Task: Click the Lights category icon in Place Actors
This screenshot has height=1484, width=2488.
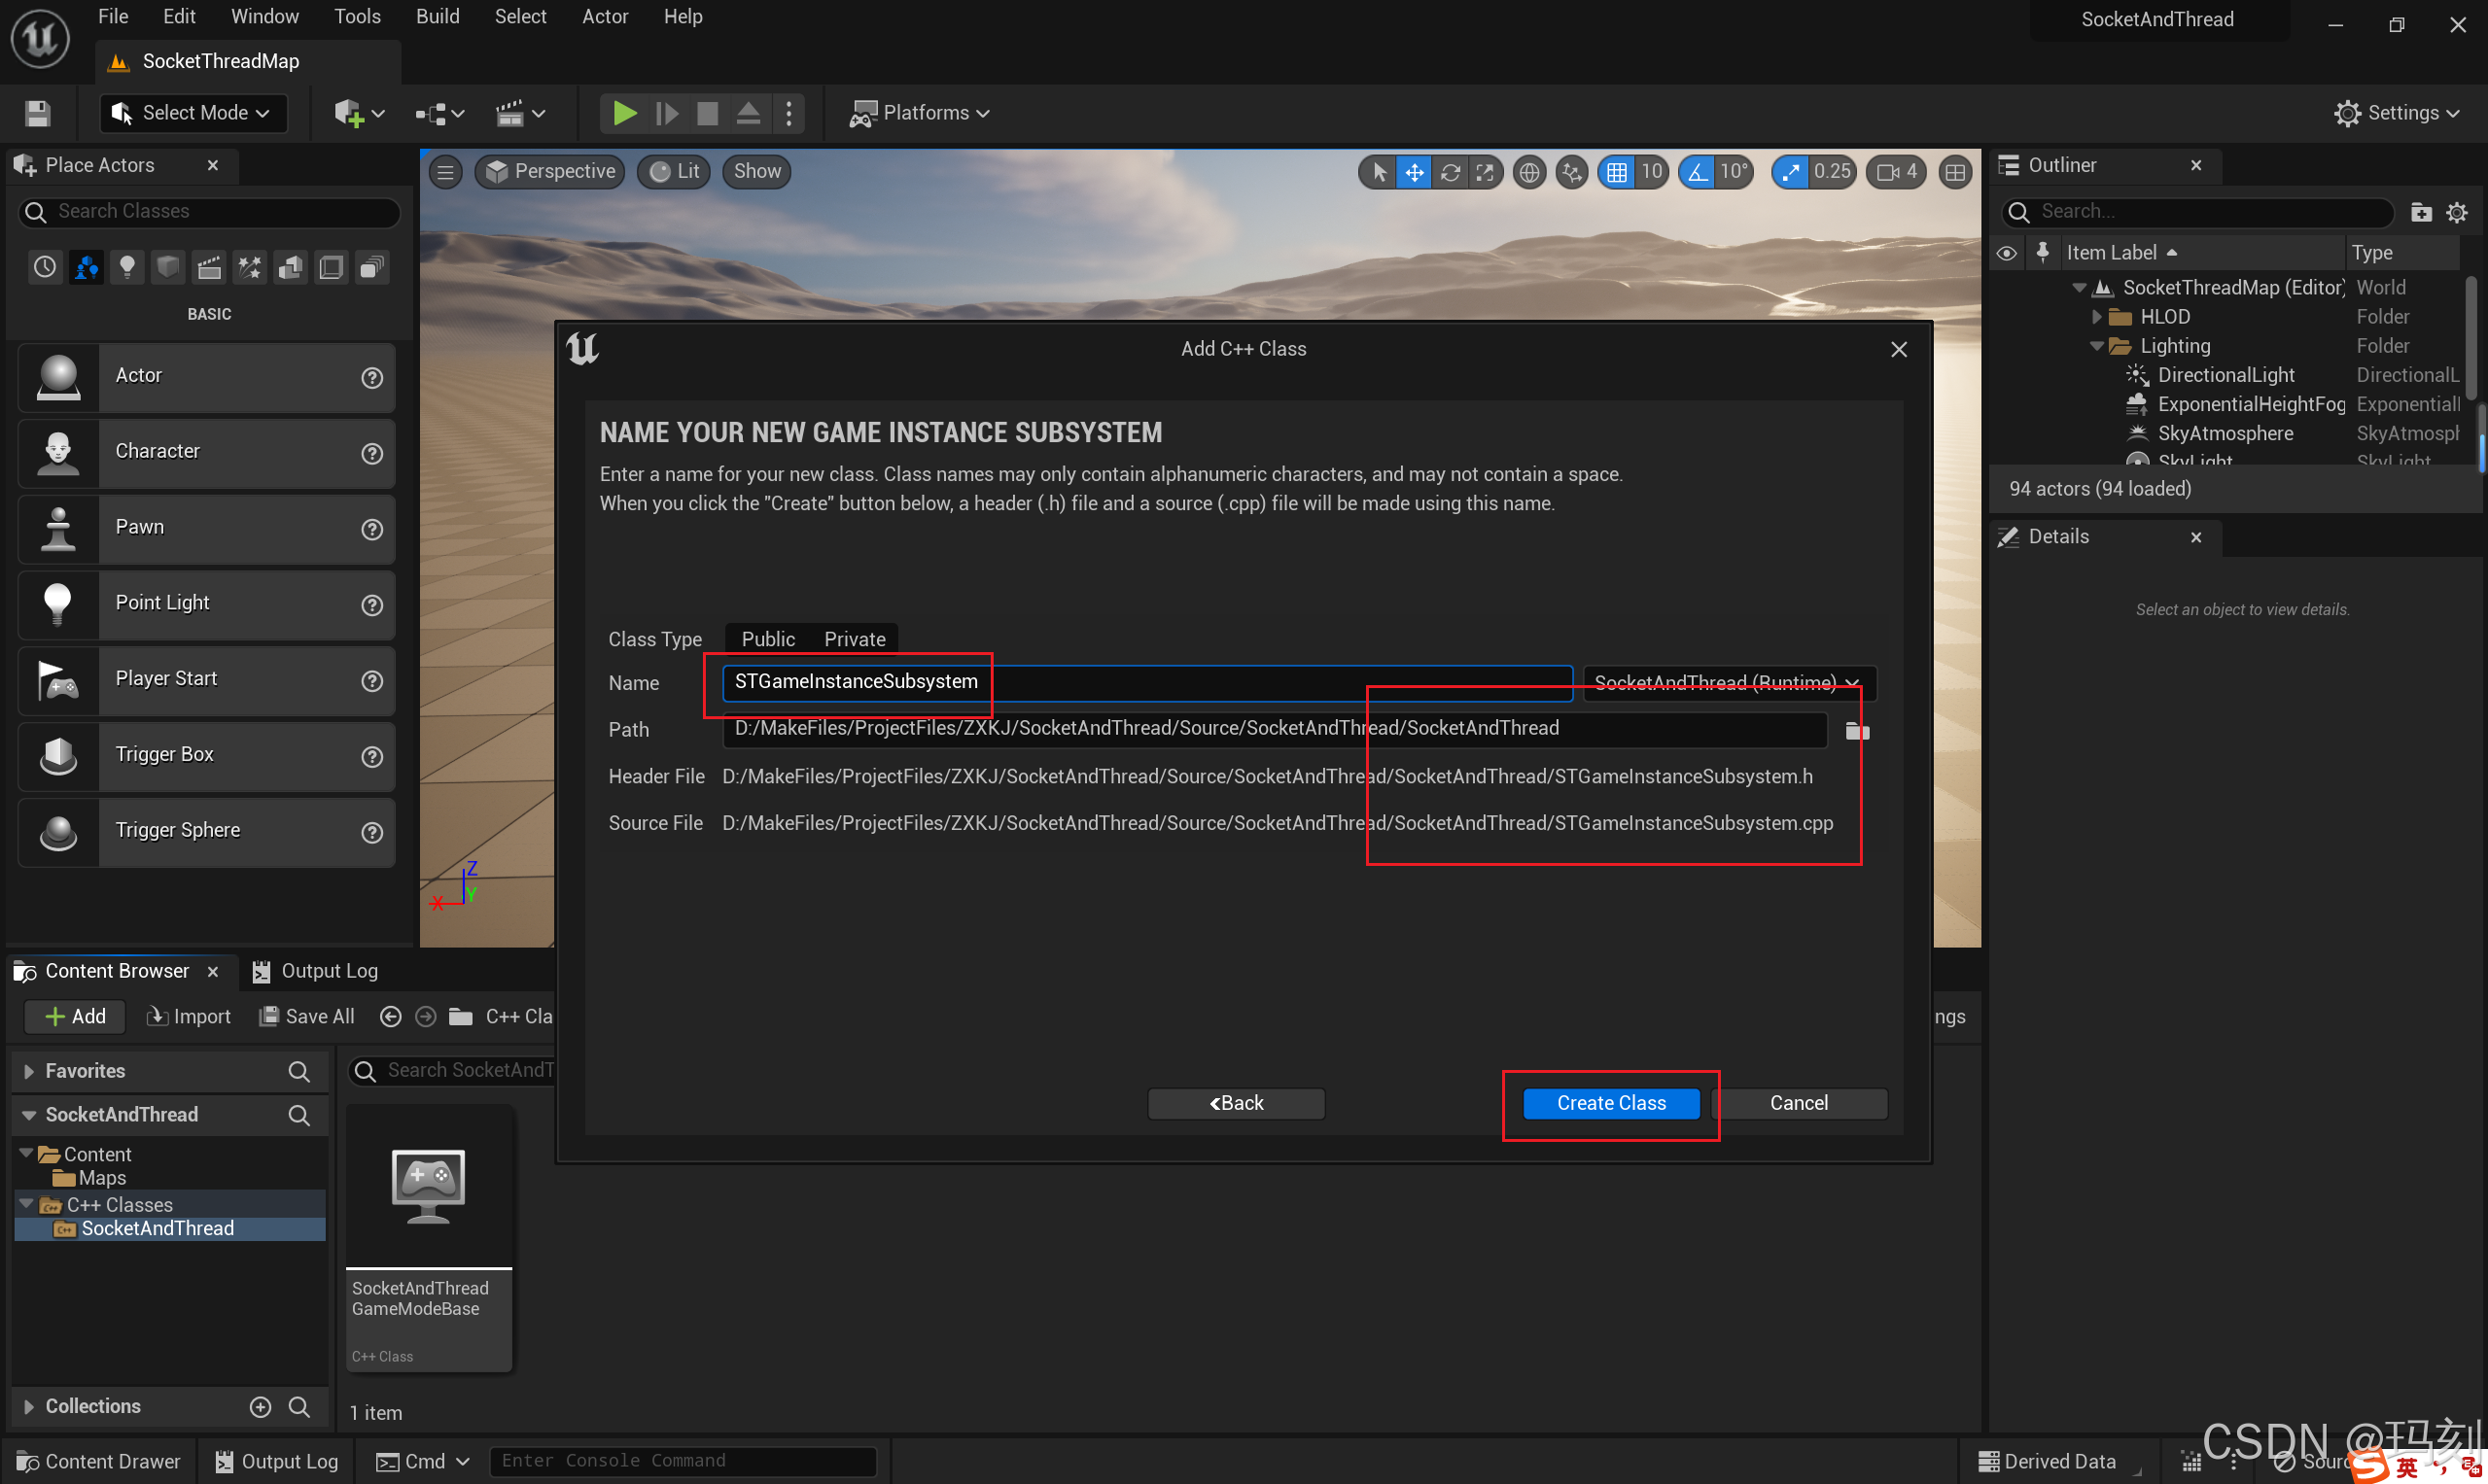Action: pyautogui.click(x=127, y=267)
